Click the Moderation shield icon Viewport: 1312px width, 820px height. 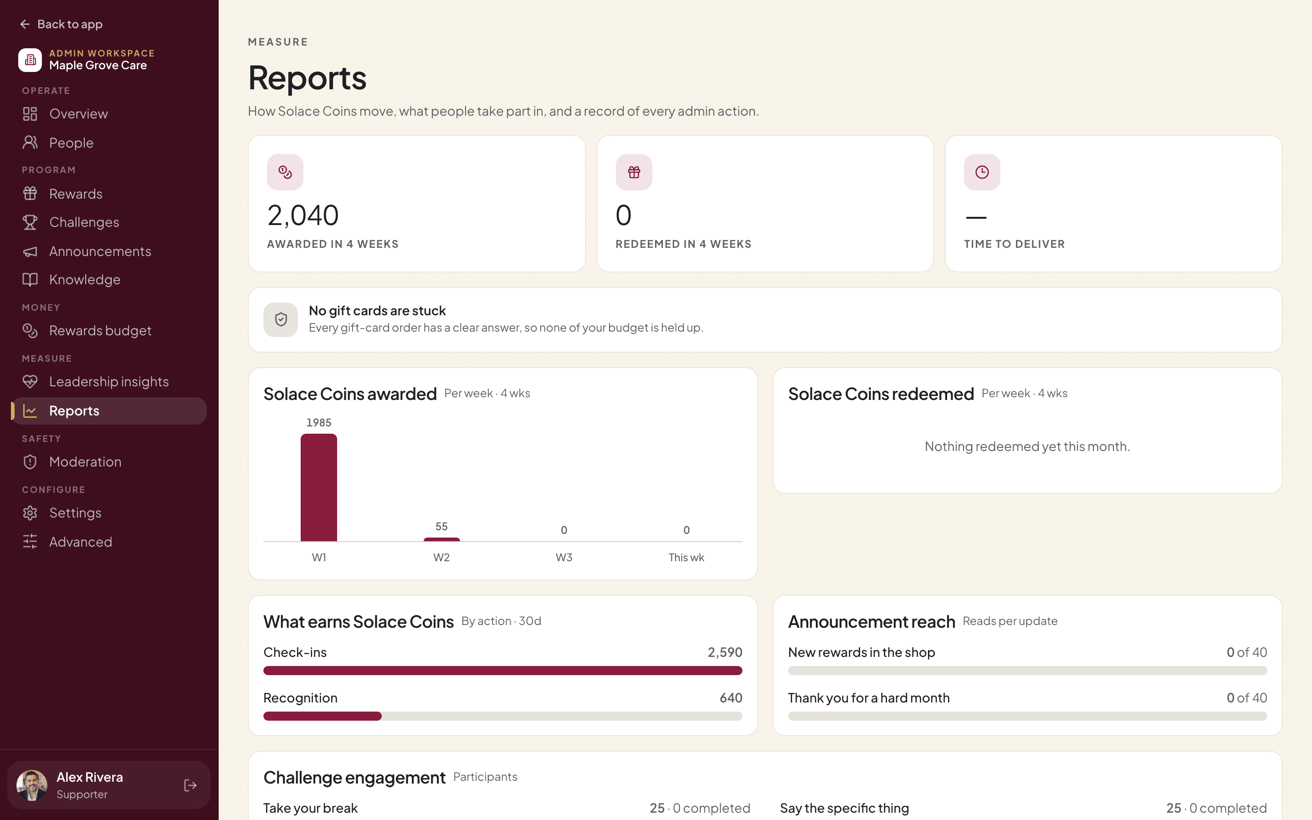30,461
